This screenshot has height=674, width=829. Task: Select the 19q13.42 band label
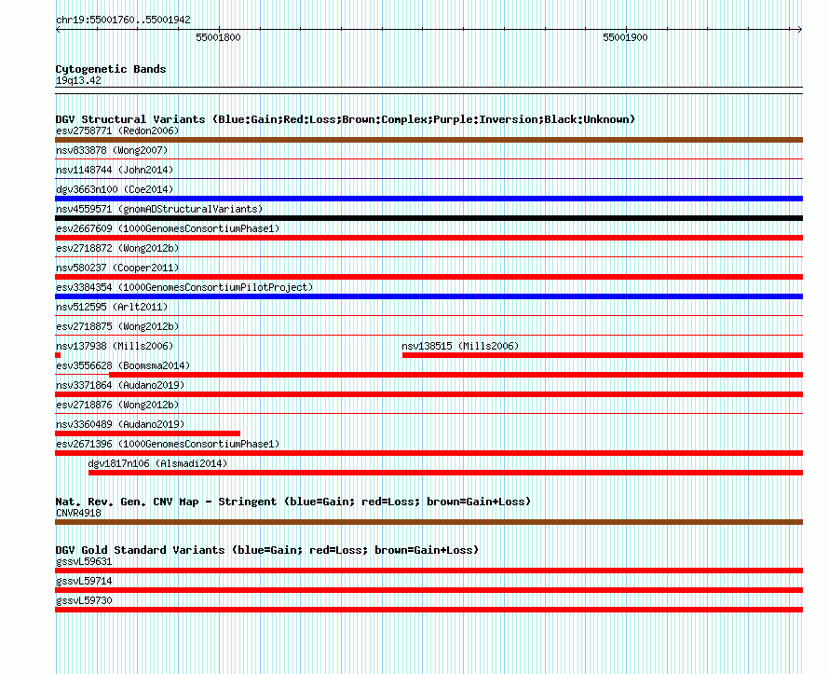(x=78, y=80)
